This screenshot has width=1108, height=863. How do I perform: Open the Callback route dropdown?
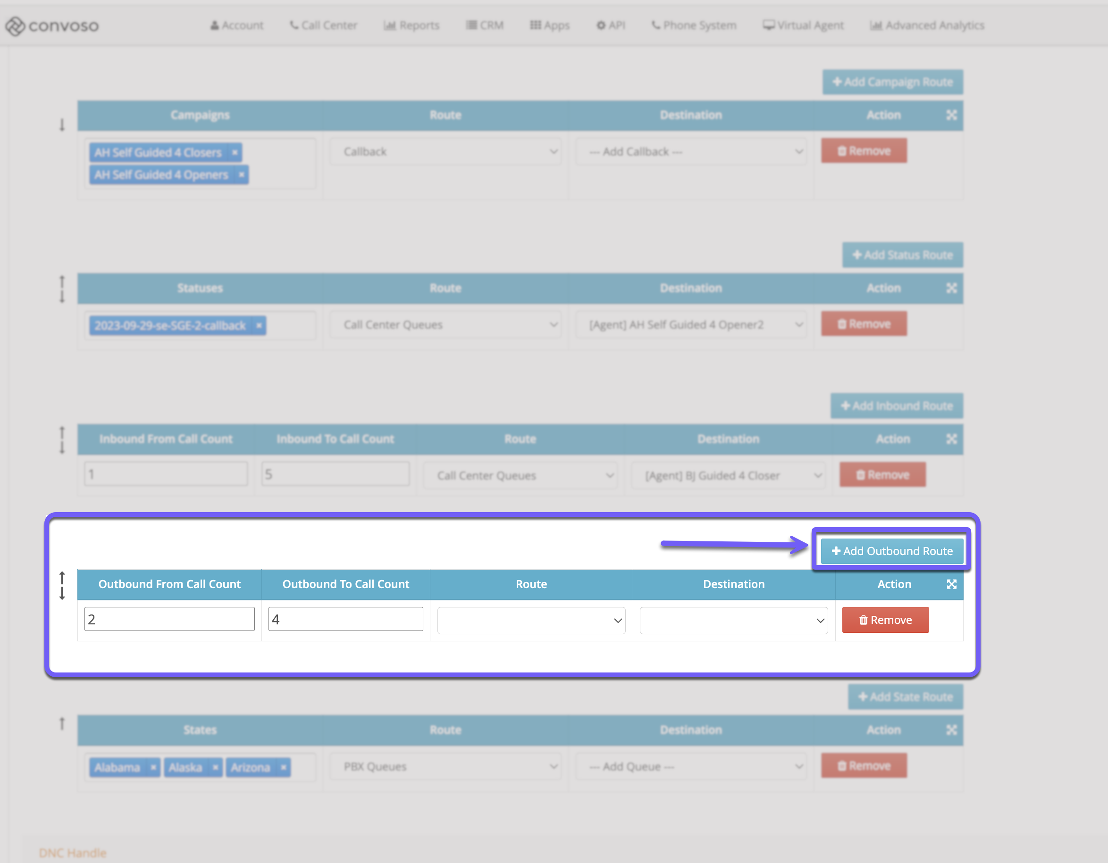445,151
